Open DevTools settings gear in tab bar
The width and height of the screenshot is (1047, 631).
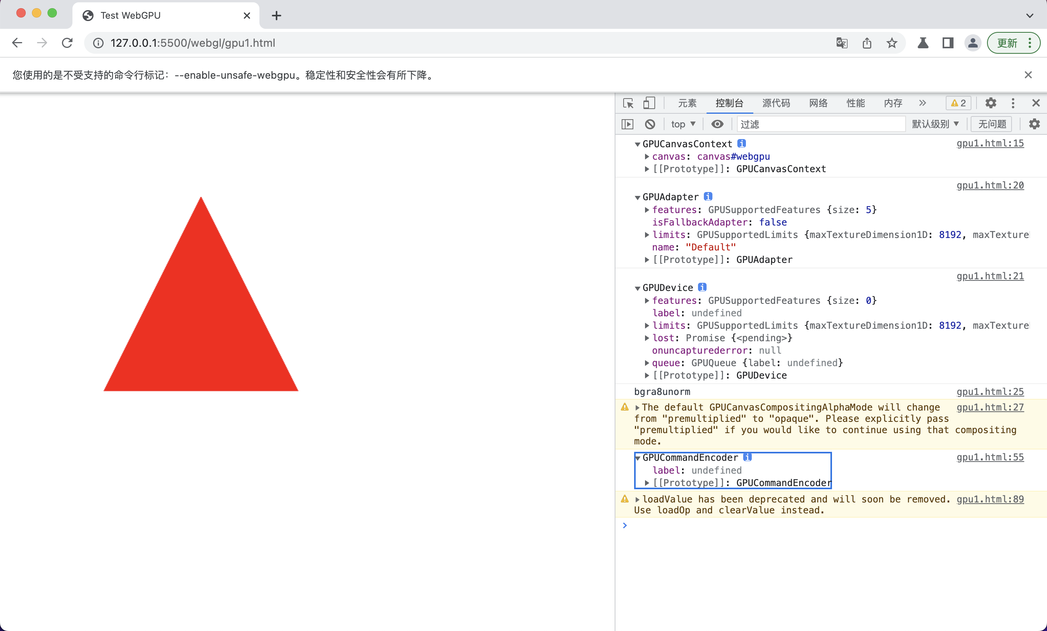coord(991,103)
